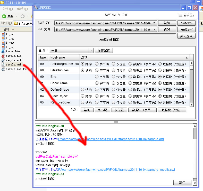Viewport: 203px width, 191px height.
Task: Select 字节码 radio for FileAttributes row
Action: (x=97, y=70)
